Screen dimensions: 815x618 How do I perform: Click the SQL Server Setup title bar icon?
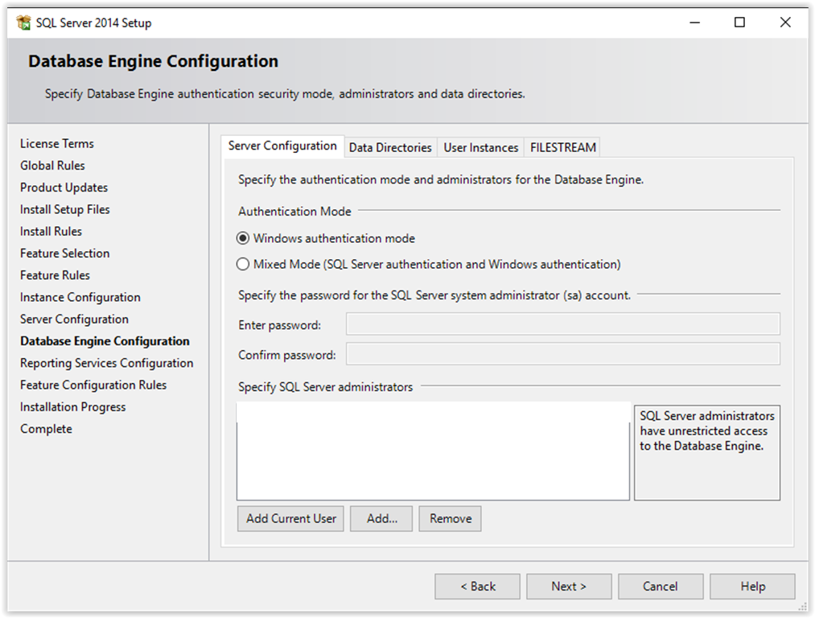point(23,23)
